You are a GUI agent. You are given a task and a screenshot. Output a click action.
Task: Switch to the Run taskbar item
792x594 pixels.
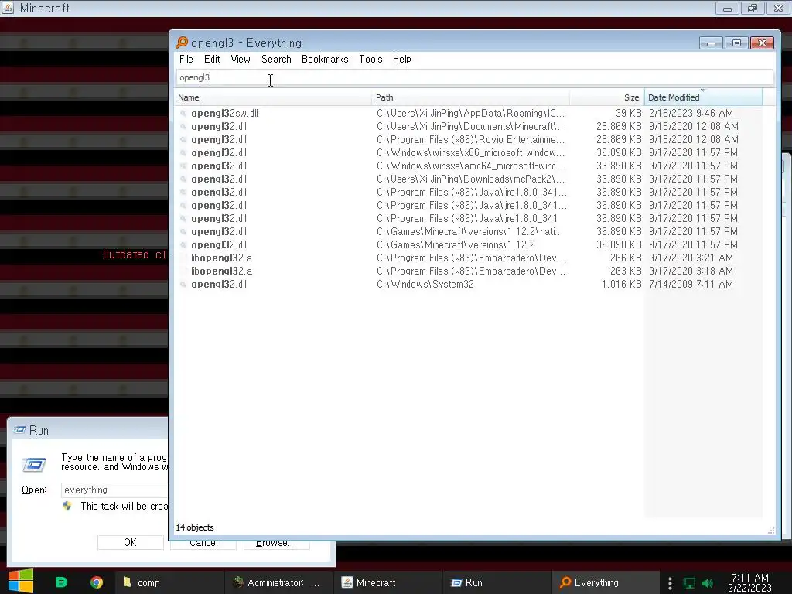point(497,582)
